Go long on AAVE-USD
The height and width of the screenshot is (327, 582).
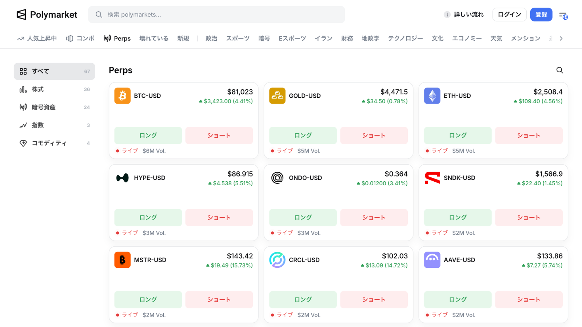(x=458, y=300)
